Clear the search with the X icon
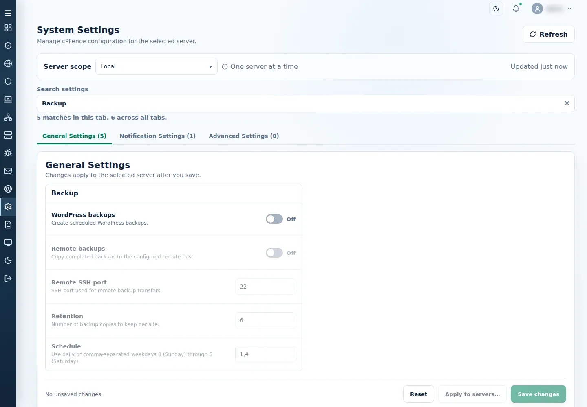Image resolution: width=587 pixels, height=407 pixels. [567, 103]
